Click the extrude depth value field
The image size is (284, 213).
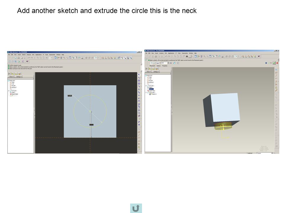coord(164,63)
